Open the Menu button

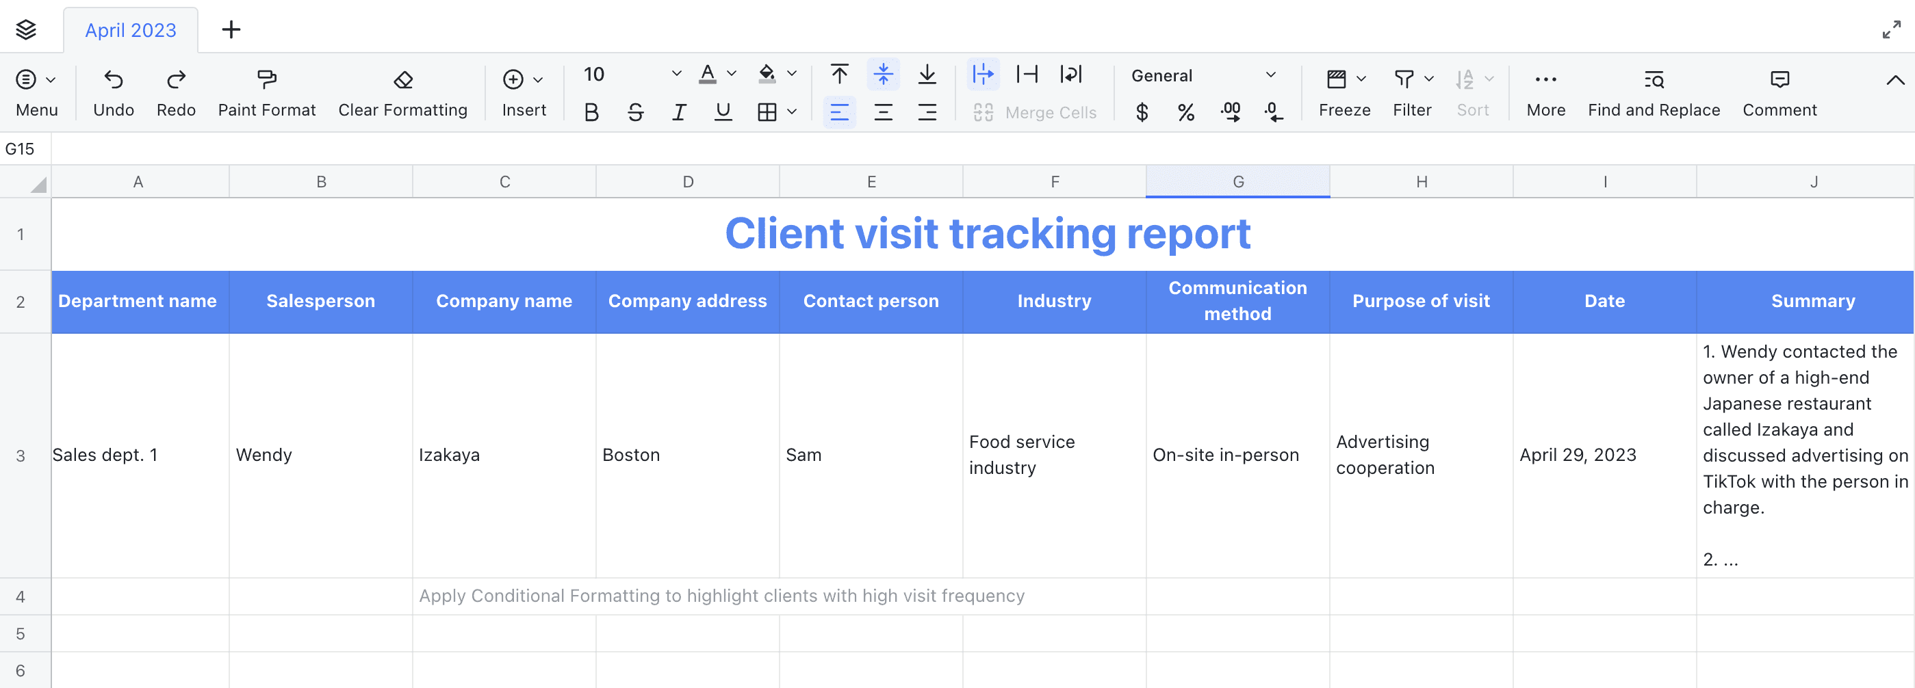tap(36, 93)
